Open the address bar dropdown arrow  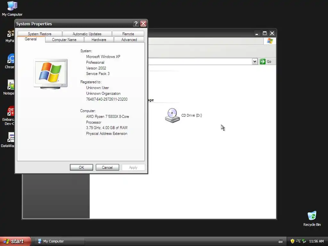click(x=255, y=61)
